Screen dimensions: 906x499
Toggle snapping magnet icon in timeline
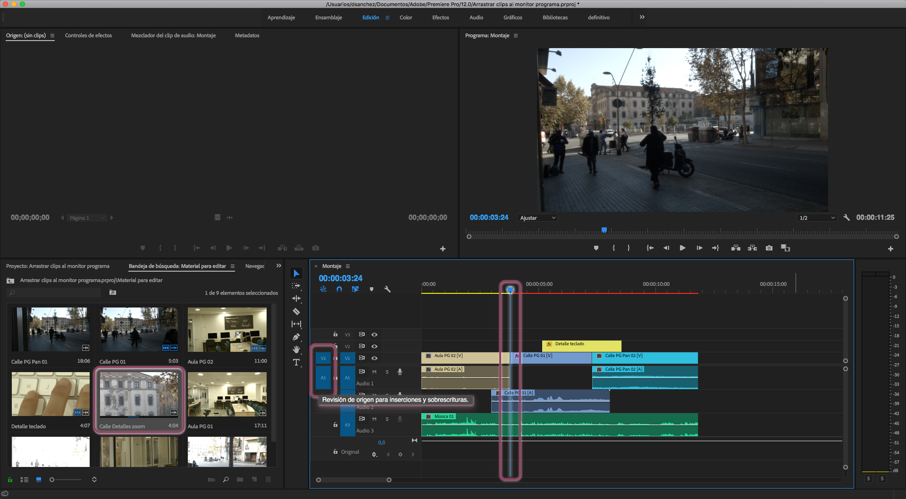tap(339, 289)
